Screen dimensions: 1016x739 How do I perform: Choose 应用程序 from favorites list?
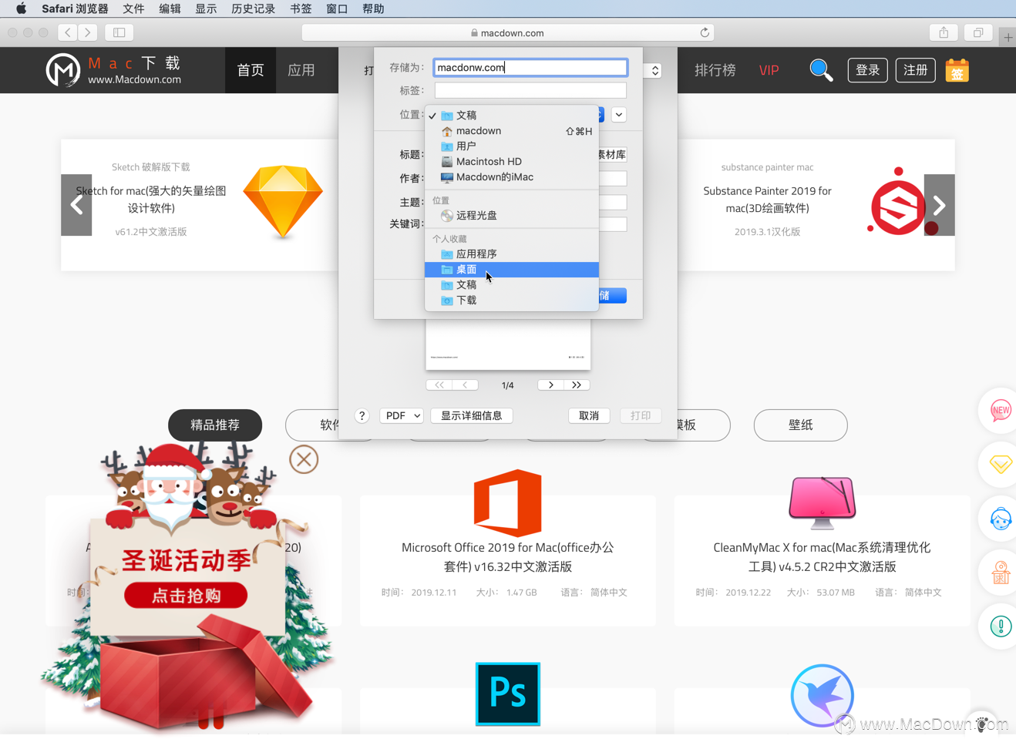pos(512,254)
